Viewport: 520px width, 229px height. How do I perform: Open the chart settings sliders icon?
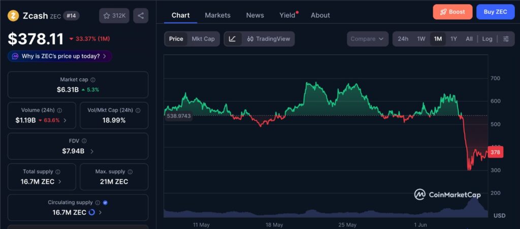pyautogui.click(x=506, y=39)
